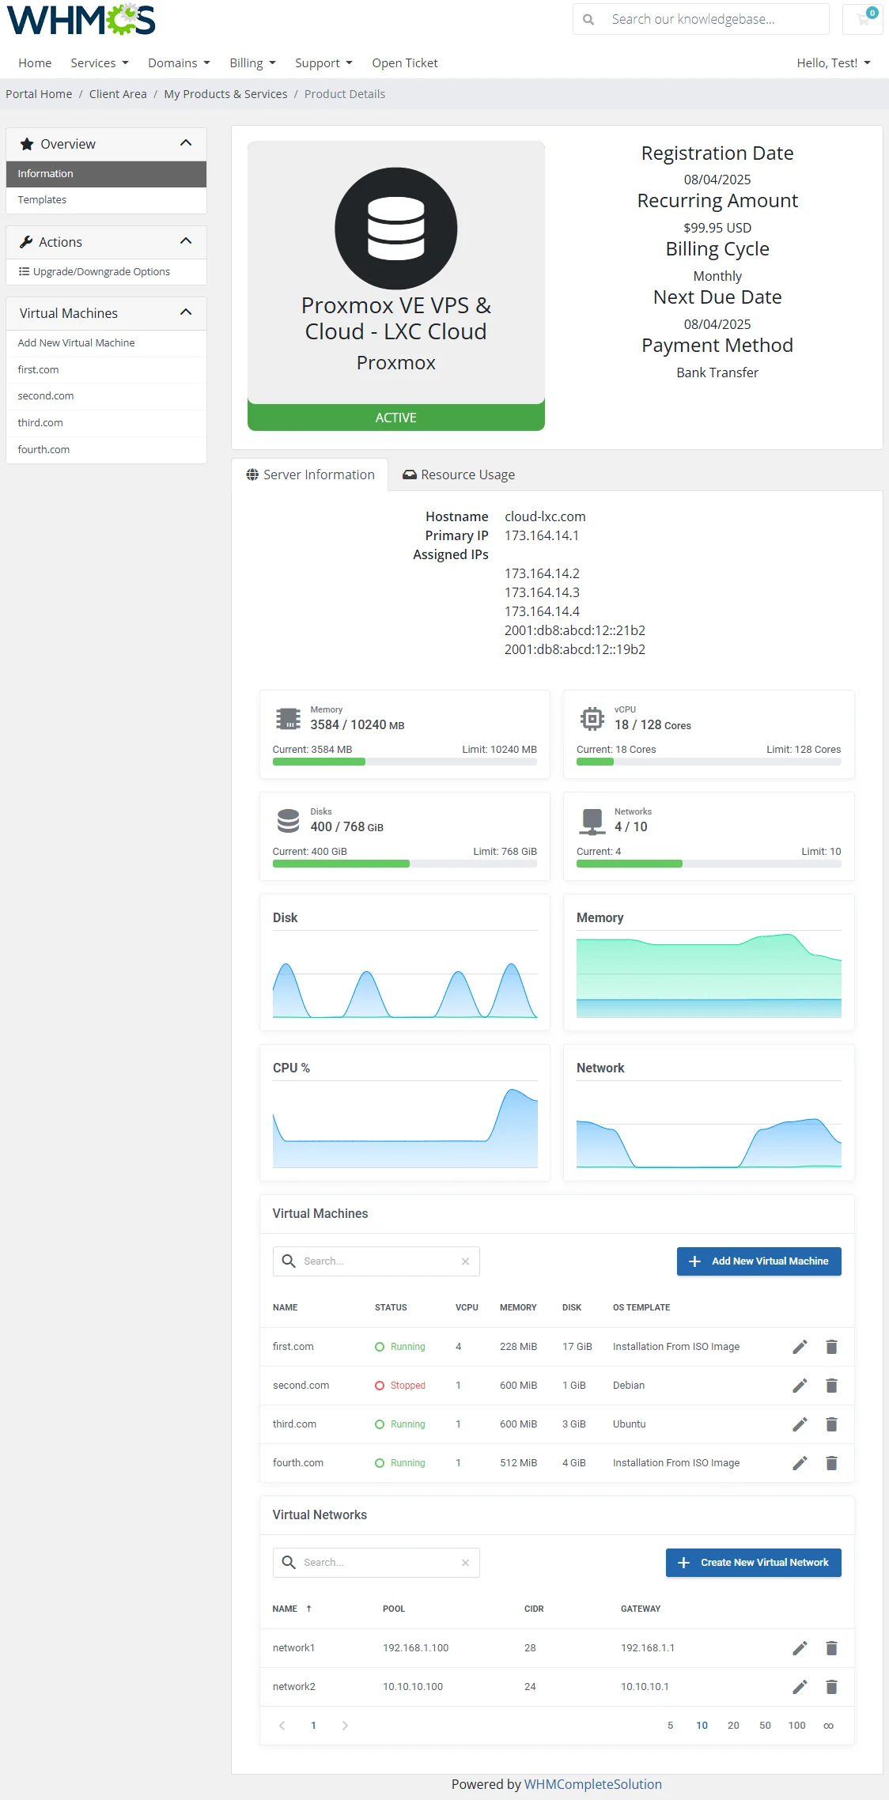Show 50 networks per page

(765, 1726)
